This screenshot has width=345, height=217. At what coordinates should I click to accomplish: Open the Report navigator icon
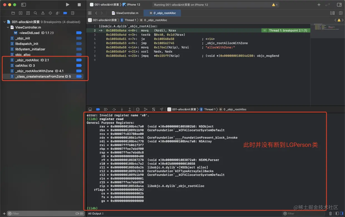(73, 13)
